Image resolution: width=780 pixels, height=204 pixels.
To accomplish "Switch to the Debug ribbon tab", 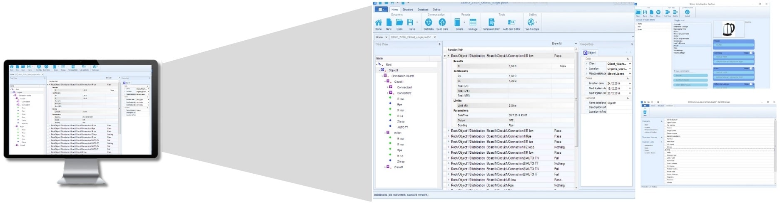I will [x=436, y=10].
